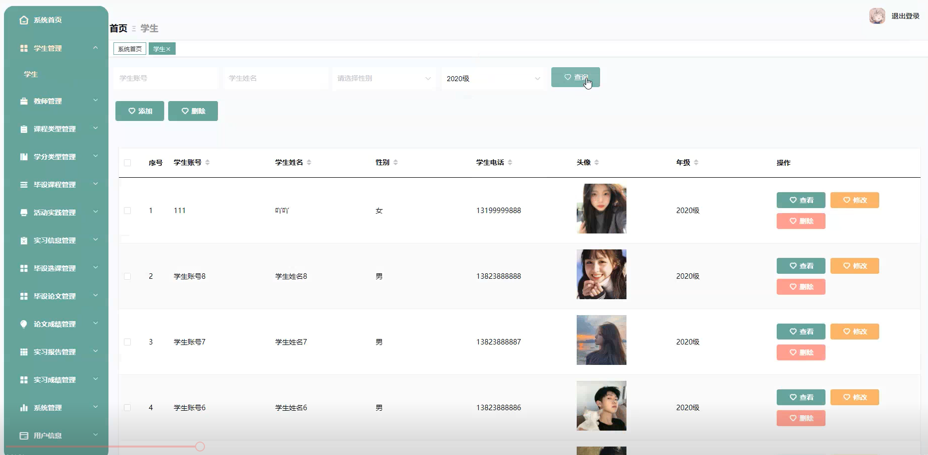The image size is (928, 455).
Task: Sort by 性别 column arrows
Action: pyautogui.click(x=396, y=162)
